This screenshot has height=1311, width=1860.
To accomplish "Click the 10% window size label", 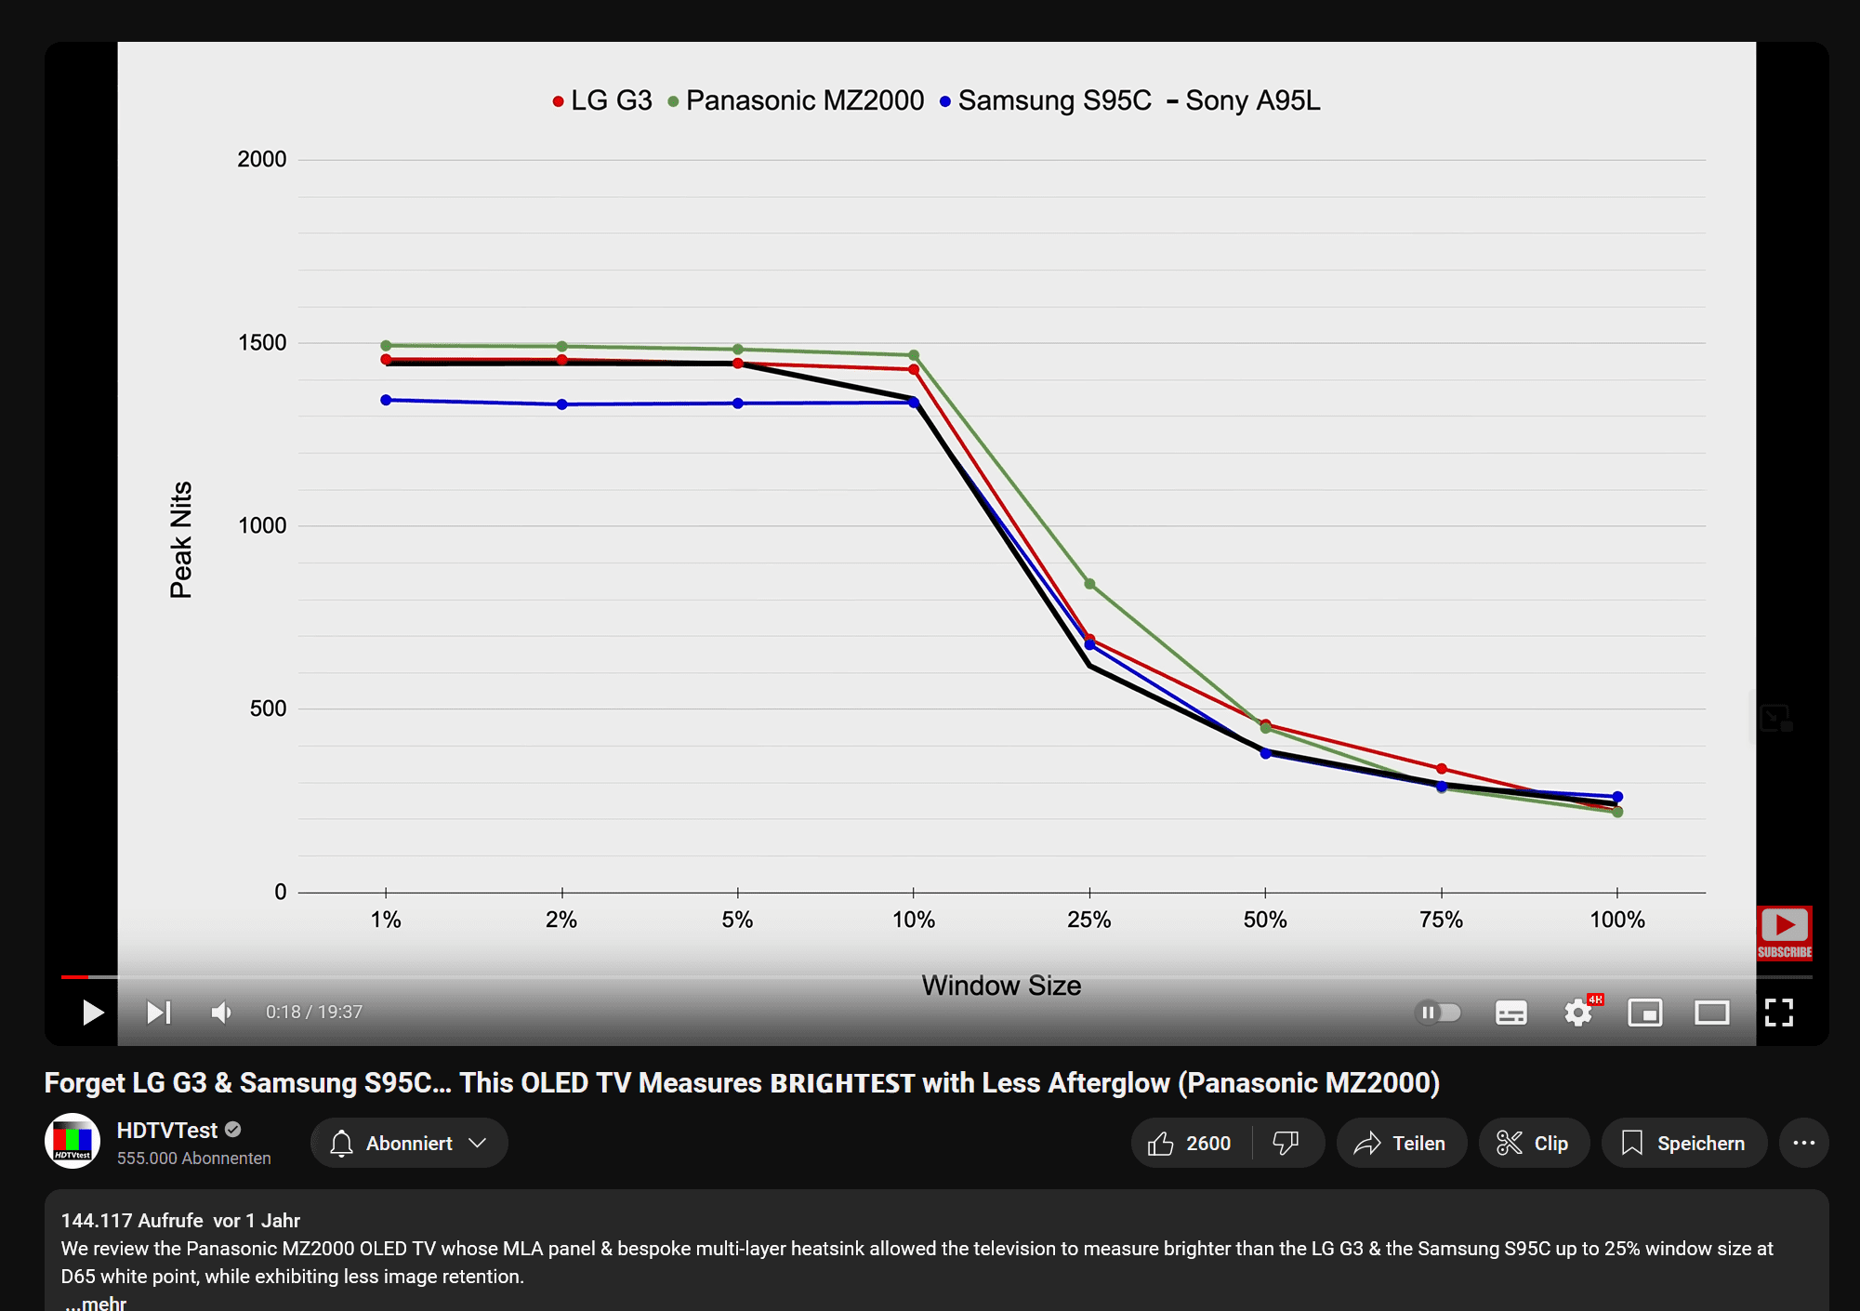I will pos(913,920).
